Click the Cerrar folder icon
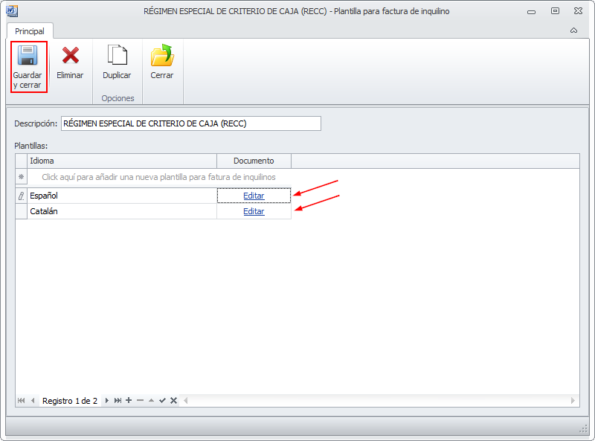Screen dimensions: 595x441 click(x=162, y=56)
